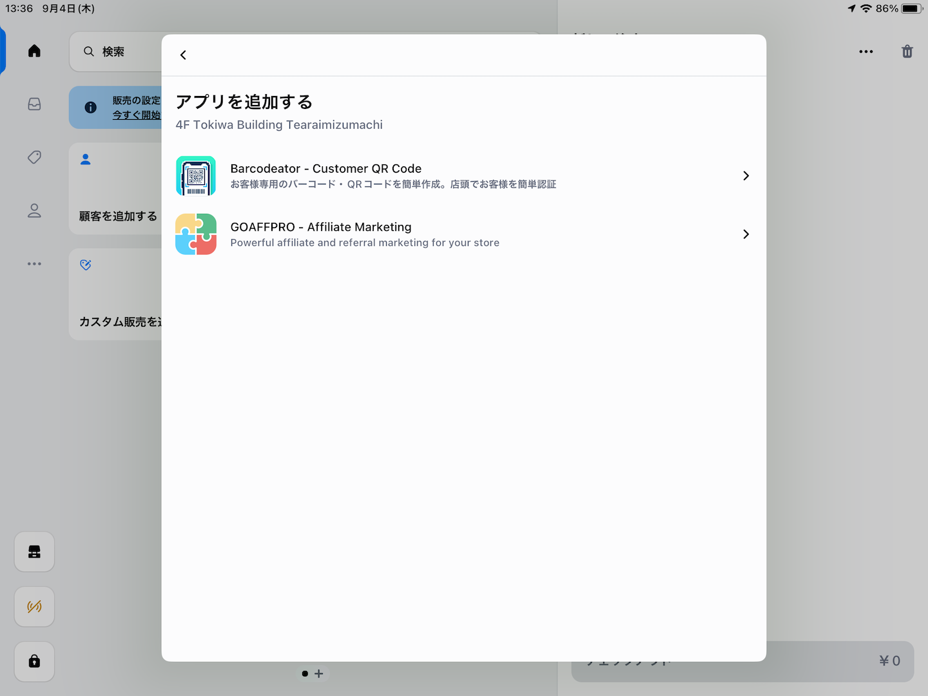The image size is (928, 696).
Task: Open the inbox tray icon in the sidebar
Action: click(x=35, y=104)
